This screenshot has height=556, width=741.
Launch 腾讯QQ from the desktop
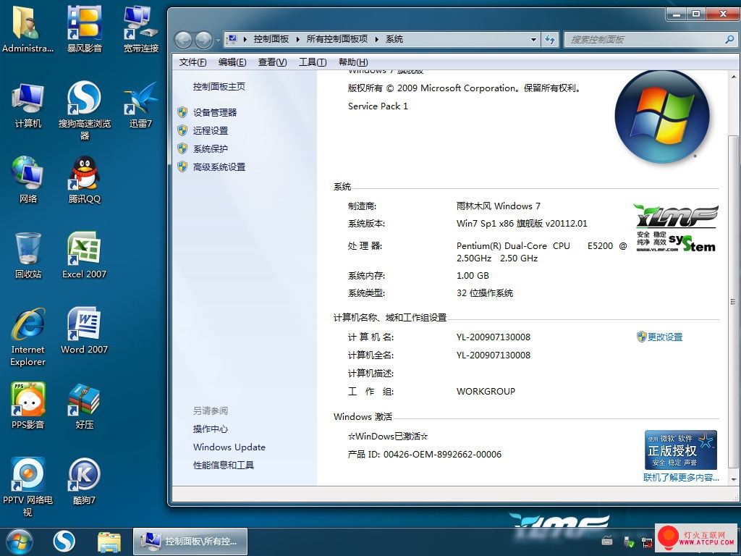tap(84, 180)
